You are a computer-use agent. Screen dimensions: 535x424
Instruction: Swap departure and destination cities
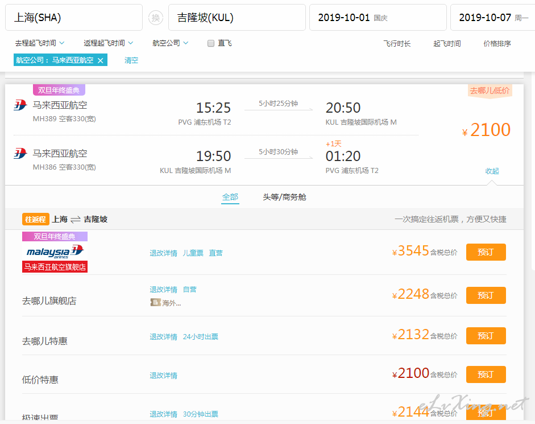(156, 18)
